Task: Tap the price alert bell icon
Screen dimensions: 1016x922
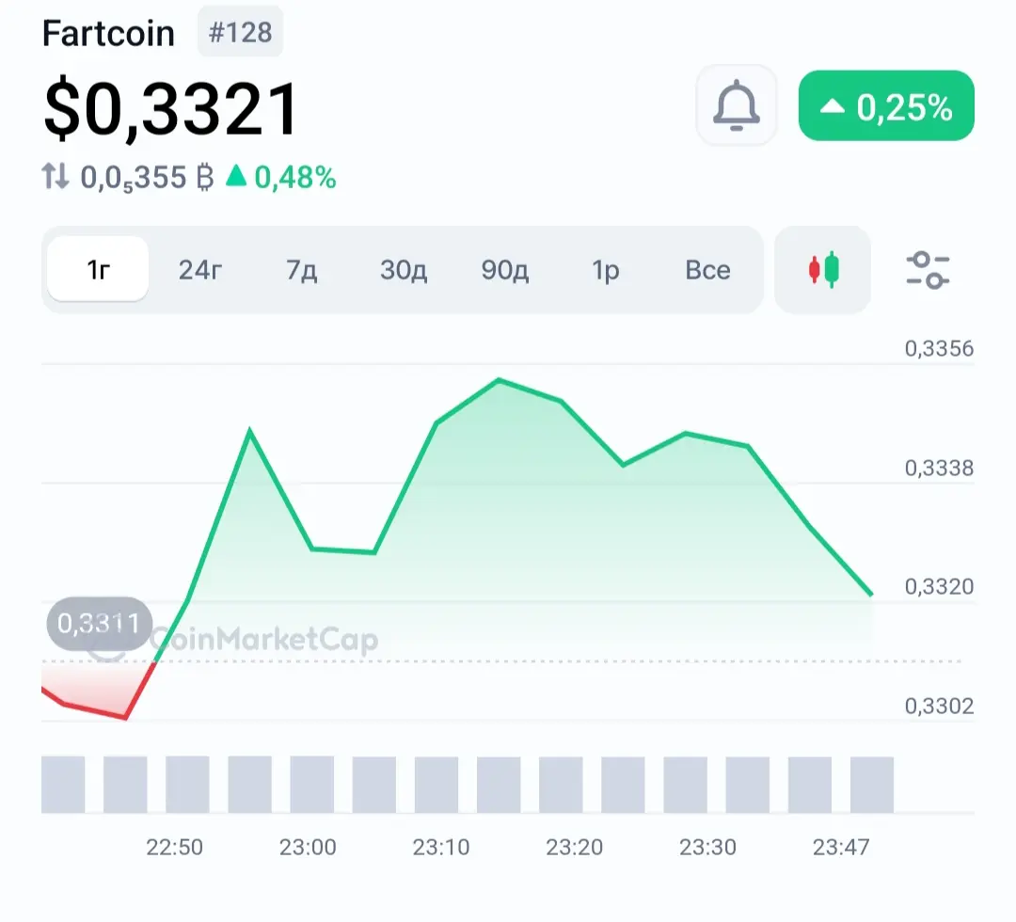Action: tap(736, 105)
